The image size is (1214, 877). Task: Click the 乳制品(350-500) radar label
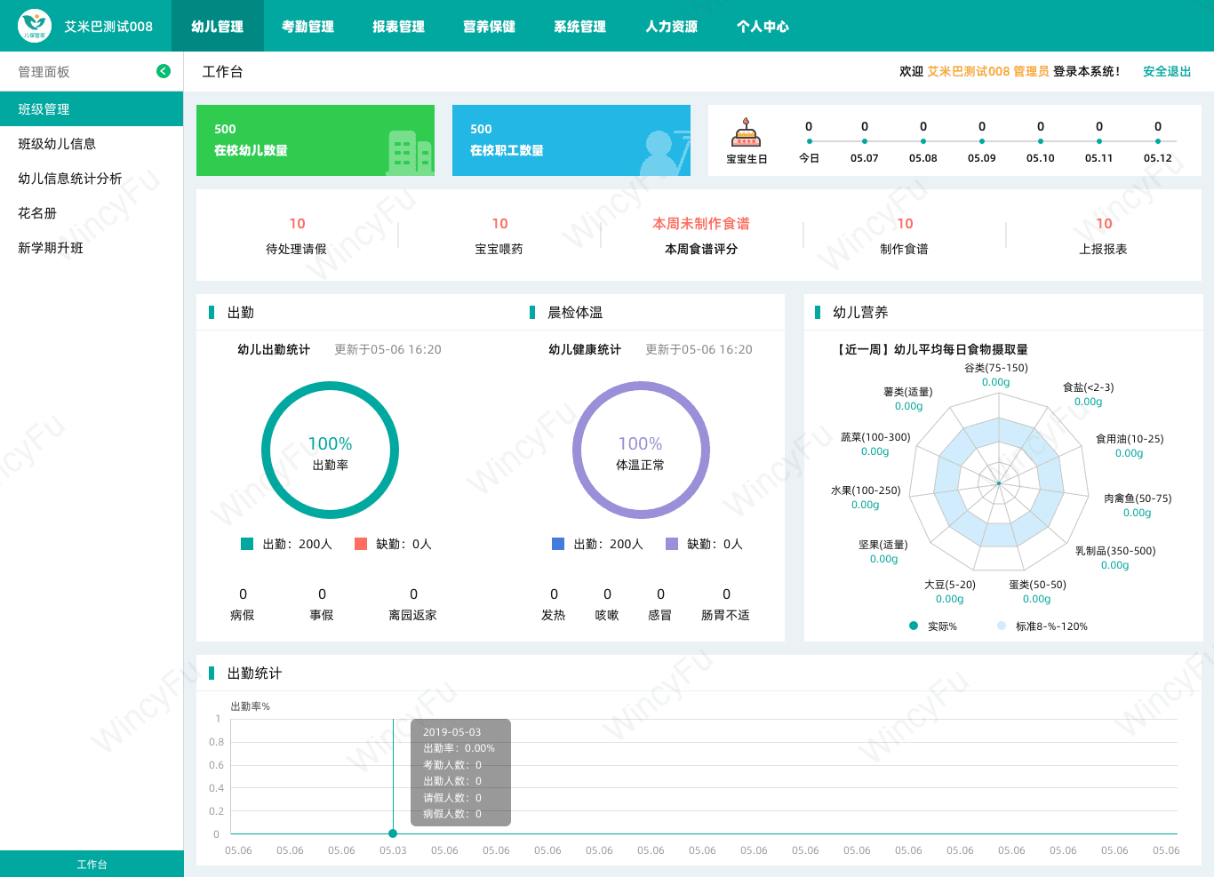(x=1115, y=551)
